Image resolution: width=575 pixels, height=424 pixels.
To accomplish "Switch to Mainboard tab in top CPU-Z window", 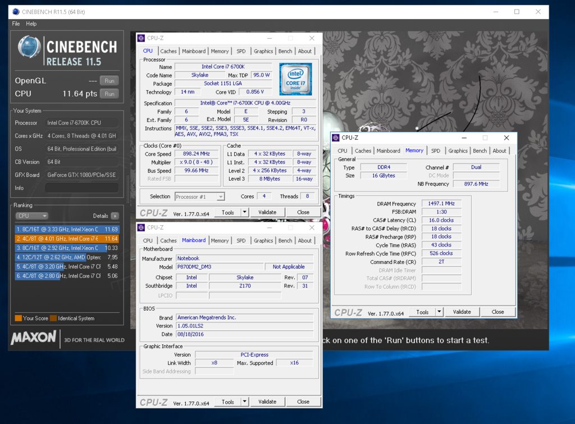I will pyautogui.click(x=194, y=51).
